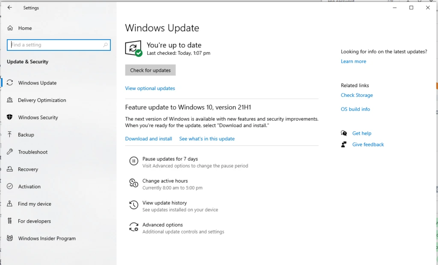Open See what's in this update

(207, 139)
